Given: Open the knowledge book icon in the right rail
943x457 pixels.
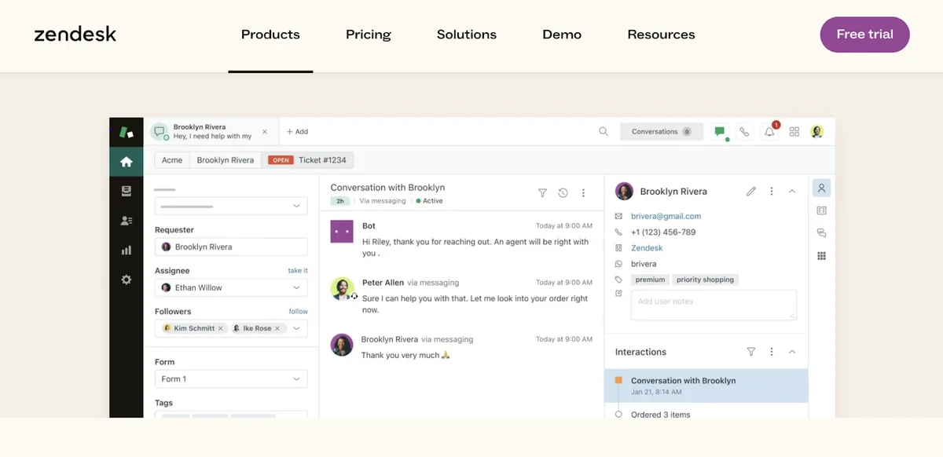Looking at the screenshot, I should coord(821,210).
